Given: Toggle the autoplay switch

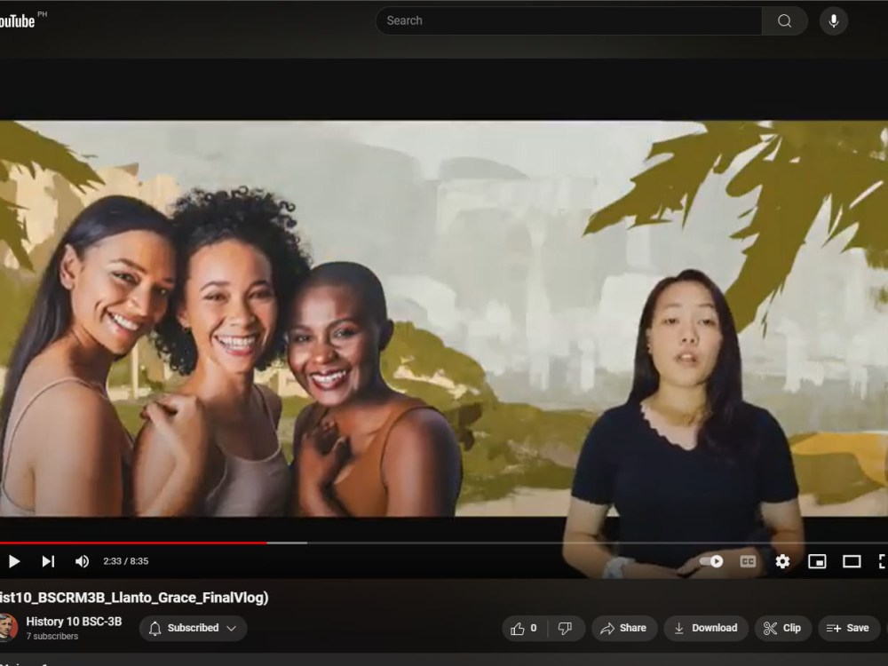Looking at the screenshot, I should click(711, 561).
